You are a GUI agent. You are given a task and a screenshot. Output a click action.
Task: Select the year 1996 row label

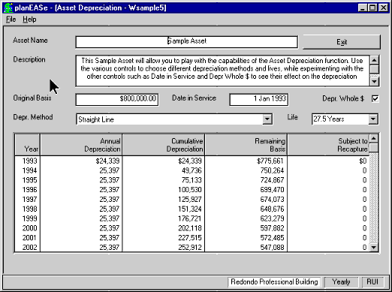tap(29, 190)
